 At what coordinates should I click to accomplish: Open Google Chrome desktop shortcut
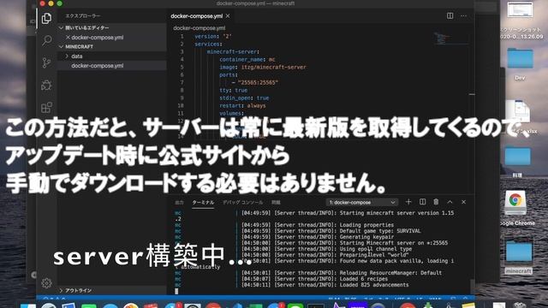(x=516, y=208)
